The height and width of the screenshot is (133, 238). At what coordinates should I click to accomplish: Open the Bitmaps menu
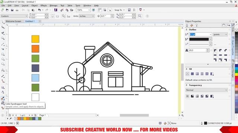pos(54,6)
